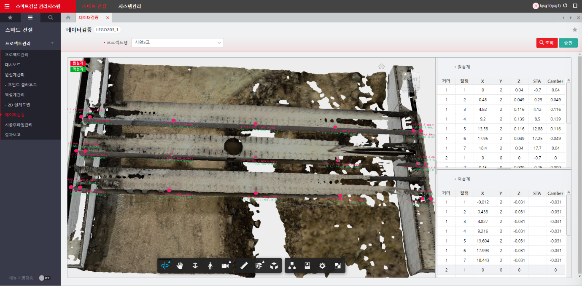Open 시스템관리 top menu

[130, 6]
